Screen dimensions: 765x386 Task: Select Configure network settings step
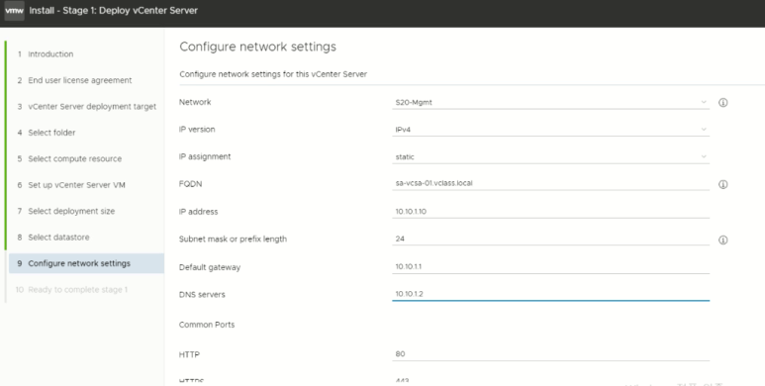[86, 263]
